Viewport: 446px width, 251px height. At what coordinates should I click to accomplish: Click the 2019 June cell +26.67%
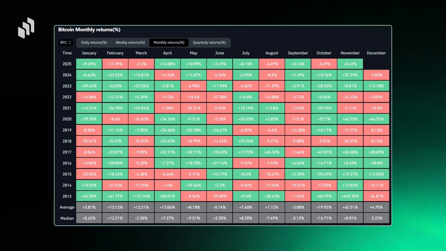point(220,130)
